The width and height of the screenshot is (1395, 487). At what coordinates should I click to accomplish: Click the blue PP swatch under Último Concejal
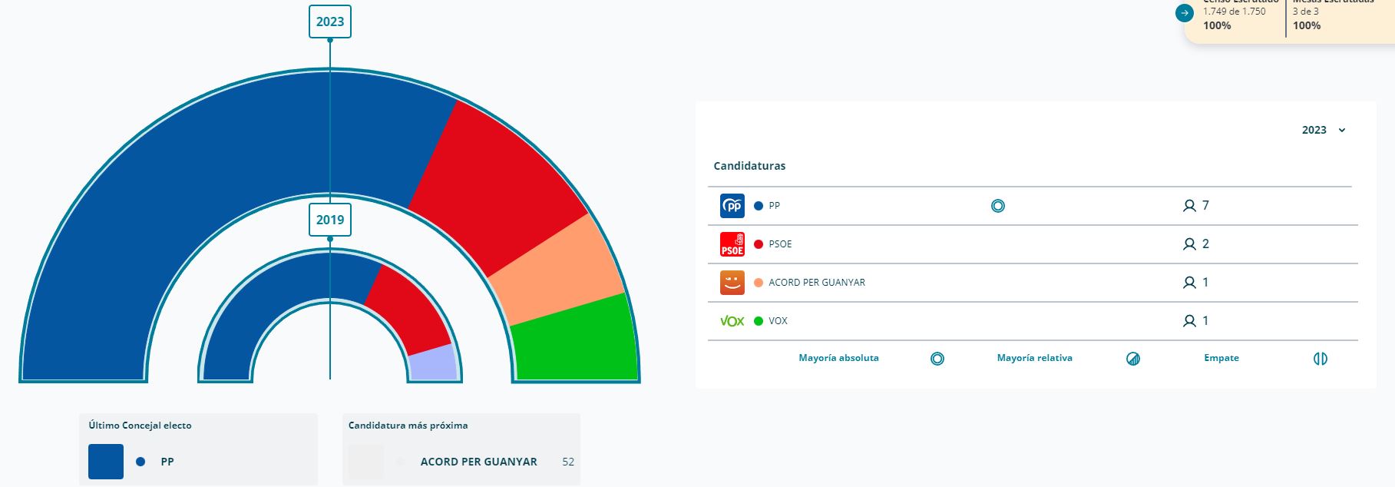pos(106,462)
